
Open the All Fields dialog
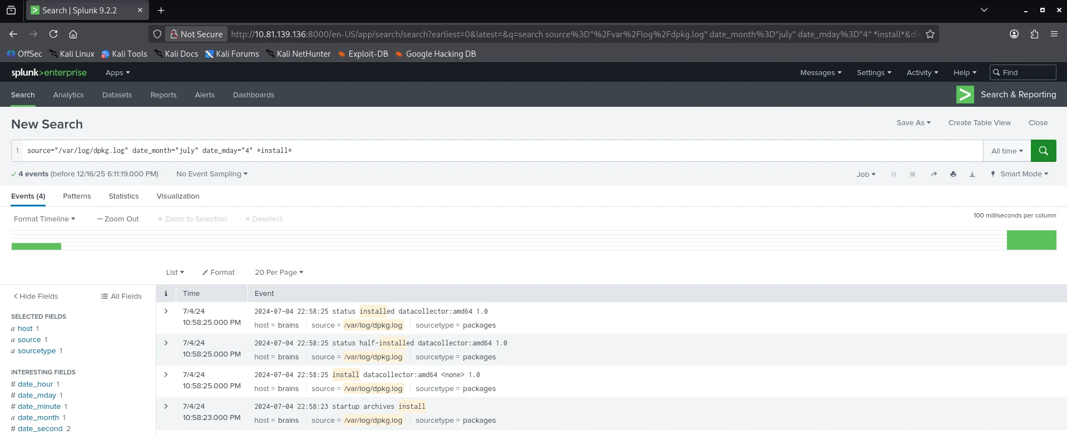[x=121, y=296]
